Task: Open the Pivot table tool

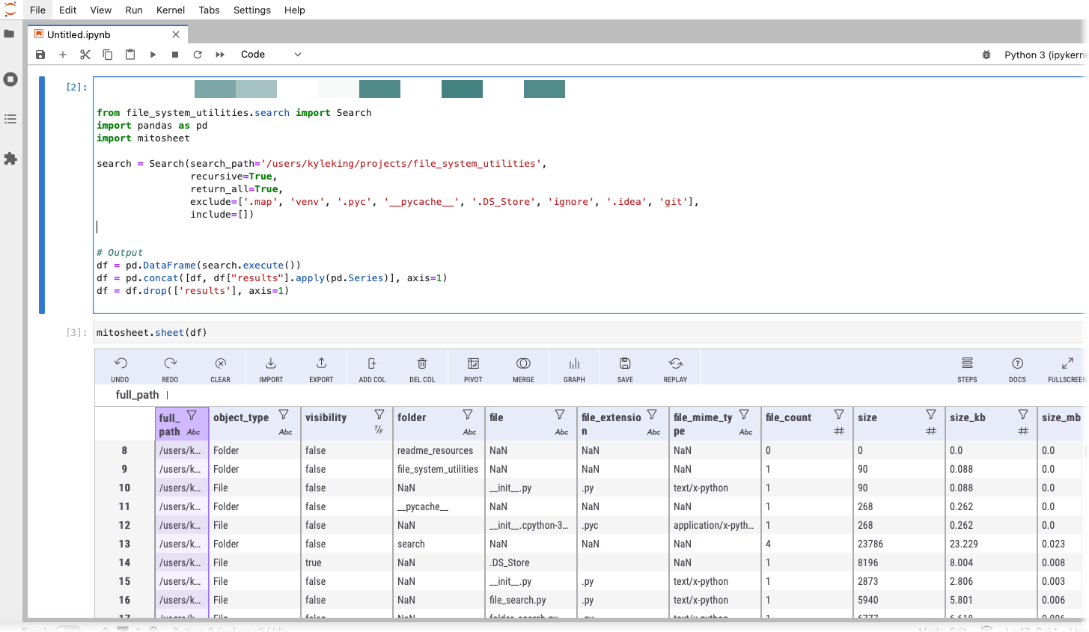Action: coord(473,369)
